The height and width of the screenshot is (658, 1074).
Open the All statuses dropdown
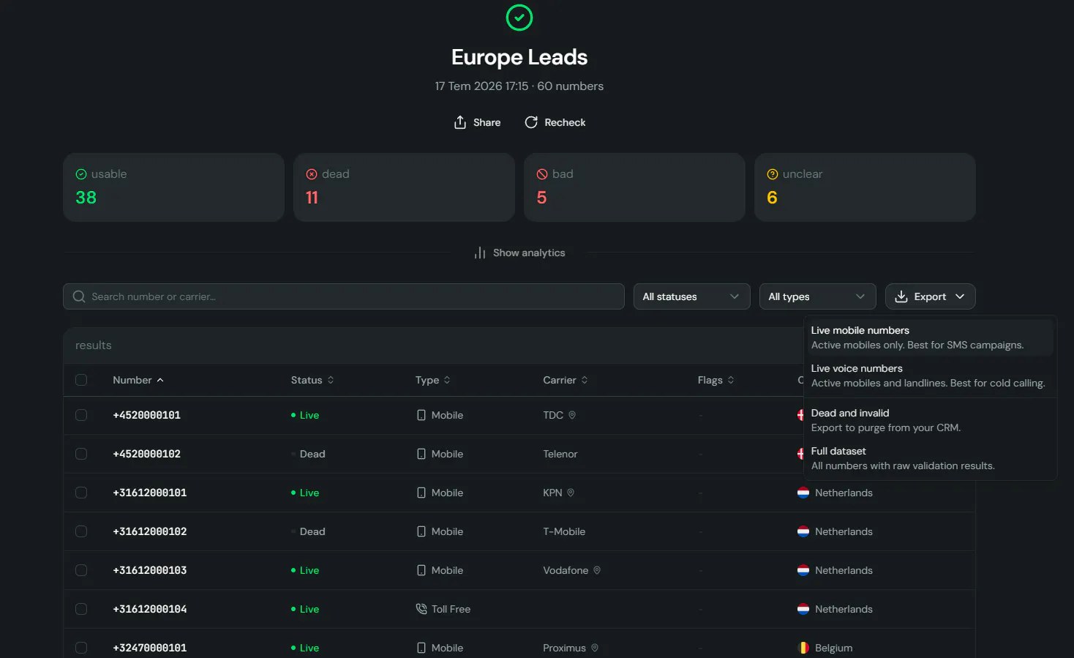click(691, 296)
